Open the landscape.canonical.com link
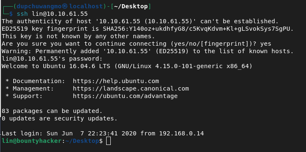The width and height of the screenshot is (306, 152). click(x=131, y=88)
